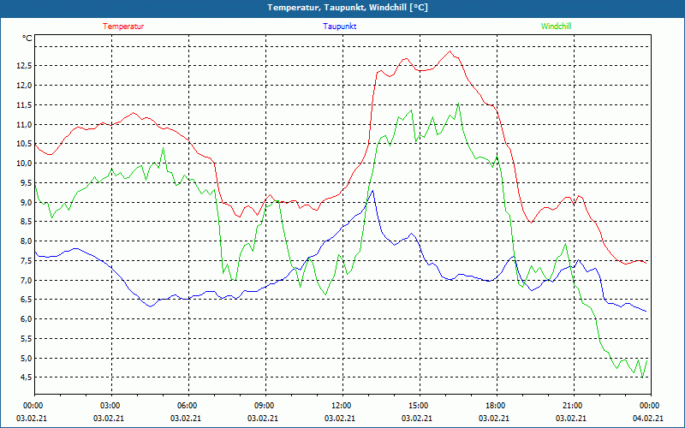
Task: Click the 15:00 time axis label
Action: 420,406
